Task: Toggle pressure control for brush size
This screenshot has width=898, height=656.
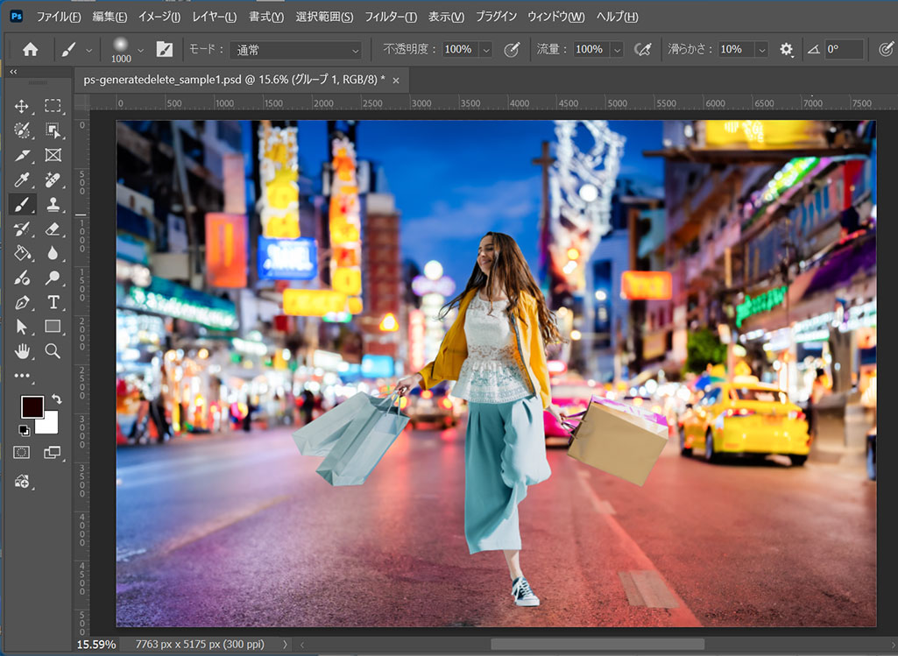Action: tap(886, 49)
